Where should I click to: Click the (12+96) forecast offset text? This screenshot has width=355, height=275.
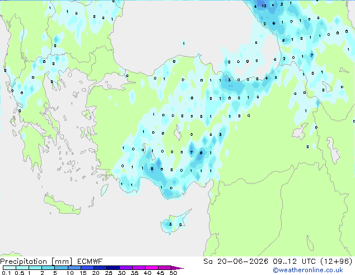pyautogui.click(x=337, y=262)
